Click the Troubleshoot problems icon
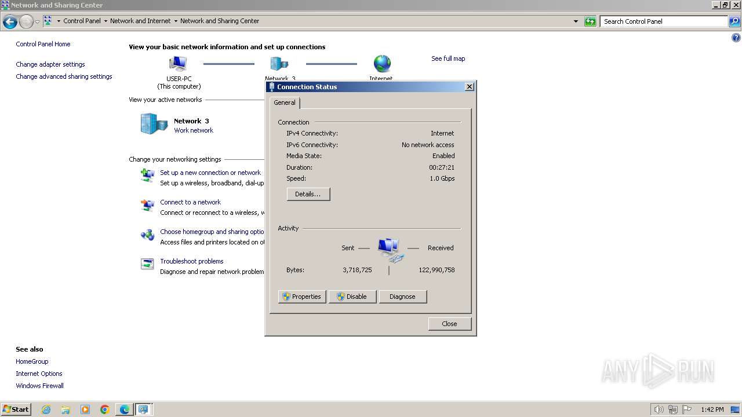 (147, 264)
